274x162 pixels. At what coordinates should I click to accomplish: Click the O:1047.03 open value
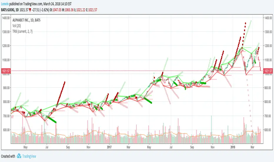click(56, 10)
